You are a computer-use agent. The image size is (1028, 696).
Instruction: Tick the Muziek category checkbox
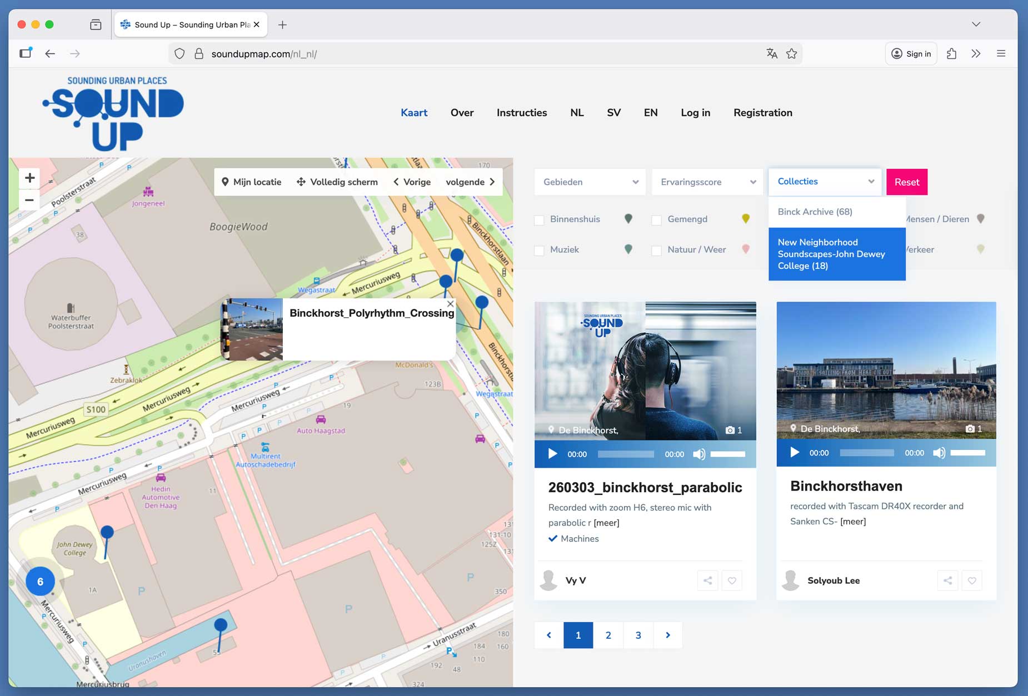(x=539, y=251)
